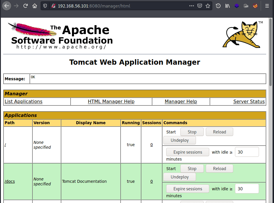Click the browser forward arrow
The width and height of the screenshot is (274, 203).
(x=16, y=6)
